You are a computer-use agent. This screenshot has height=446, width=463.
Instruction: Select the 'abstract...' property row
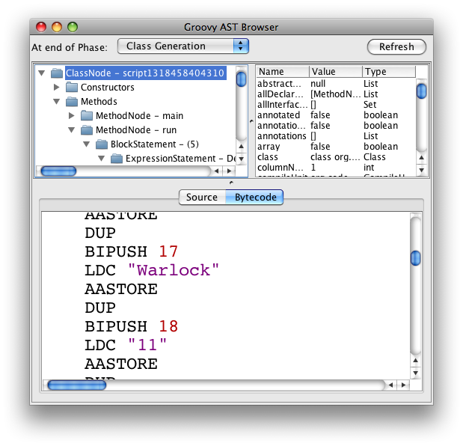[x=336, y=84]
